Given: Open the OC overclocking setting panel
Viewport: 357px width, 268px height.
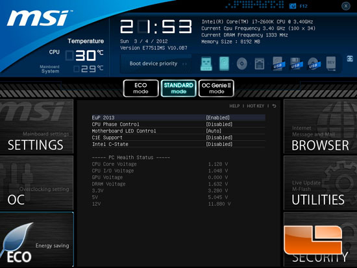Looking at the screenshot, I should tap(36, 183).
